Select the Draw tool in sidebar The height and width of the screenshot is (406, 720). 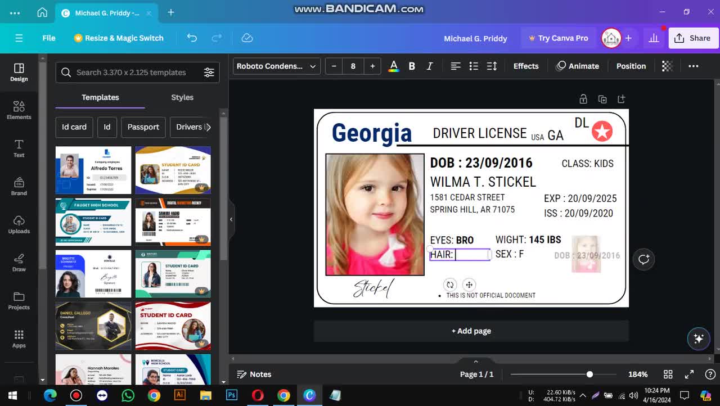[x=19, y=262]
